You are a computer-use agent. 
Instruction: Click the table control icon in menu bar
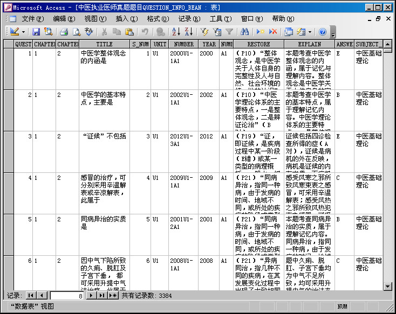pyautogui.click(x=13, y=19)
